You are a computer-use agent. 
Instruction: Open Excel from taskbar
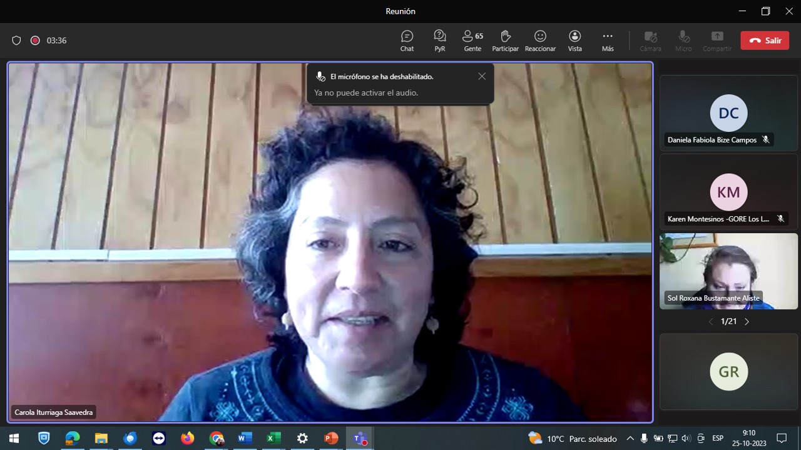click(273, 438)
